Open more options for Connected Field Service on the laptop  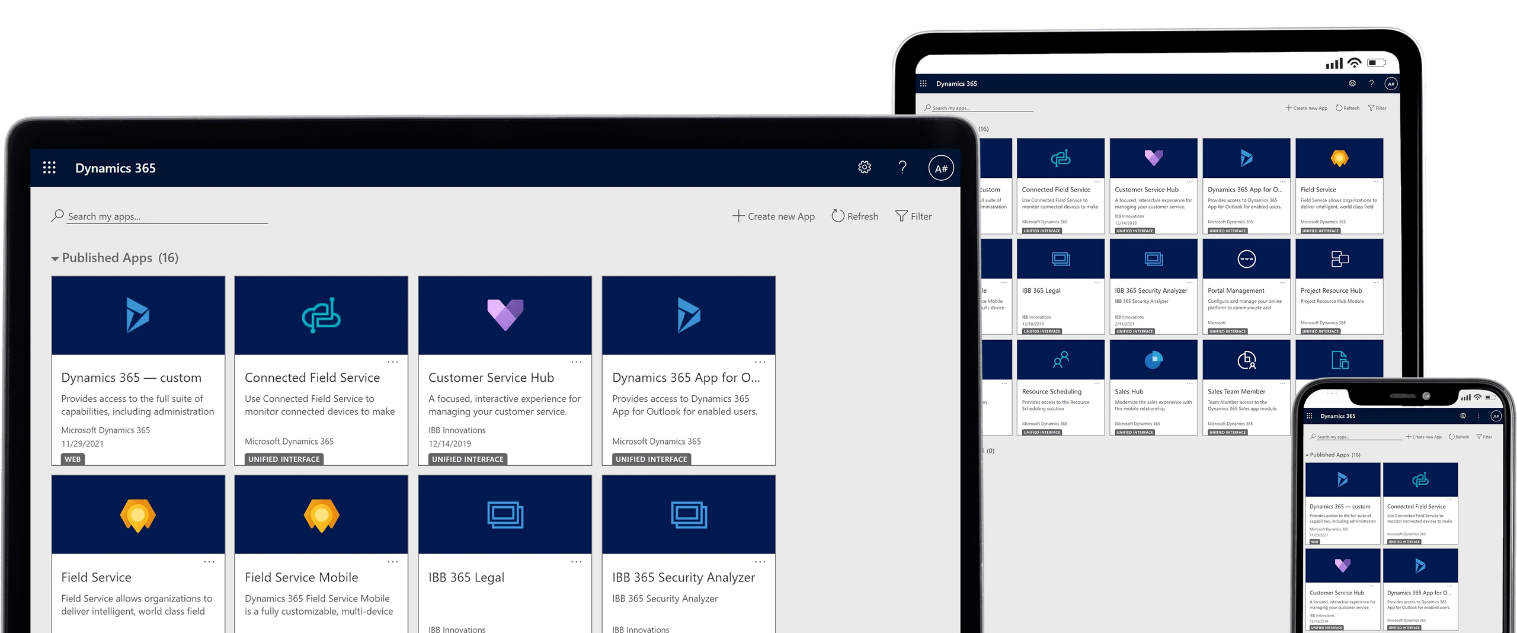click(393, 362)
